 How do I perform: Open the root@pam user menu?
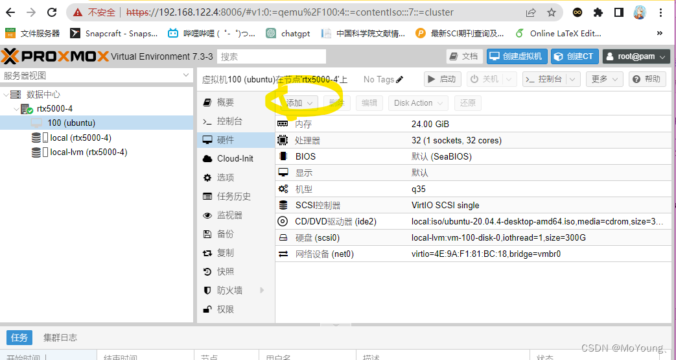click(x=636, y=56)
